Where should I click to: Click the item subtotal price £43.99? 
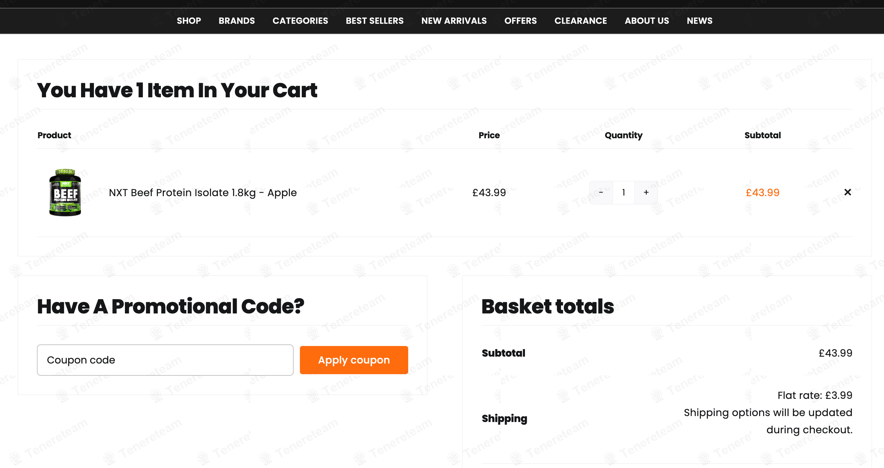763,192
